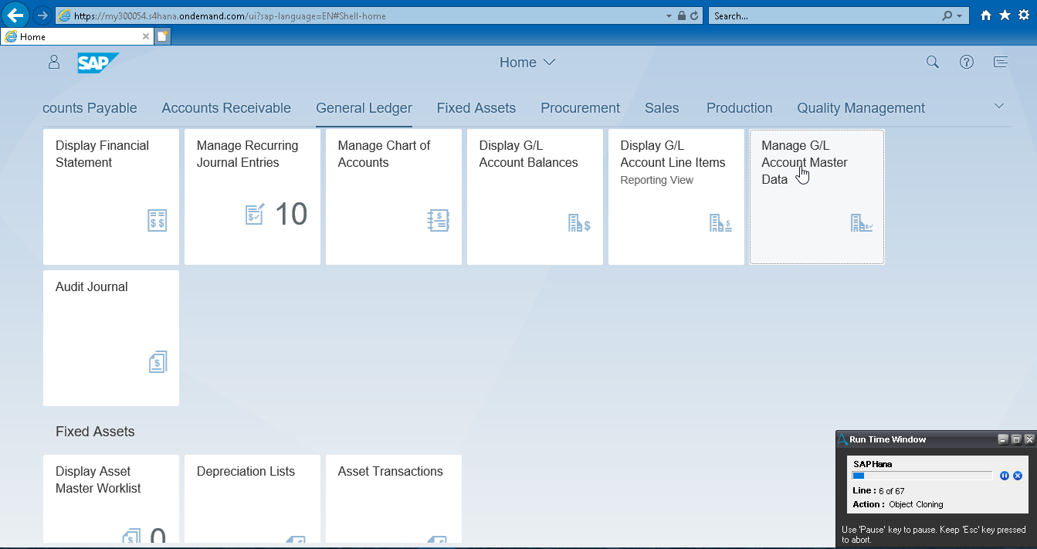Pause the SAP Hana run

(x=1005, y=476)
